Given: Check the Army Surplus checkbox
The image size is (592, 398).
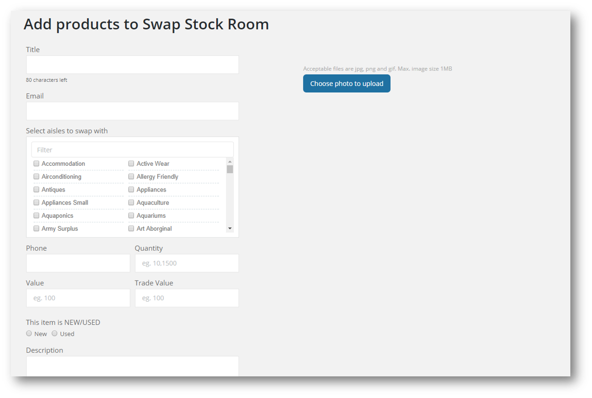Looking at the screenshot, I should pyautogui.click(x=36, y=228).
